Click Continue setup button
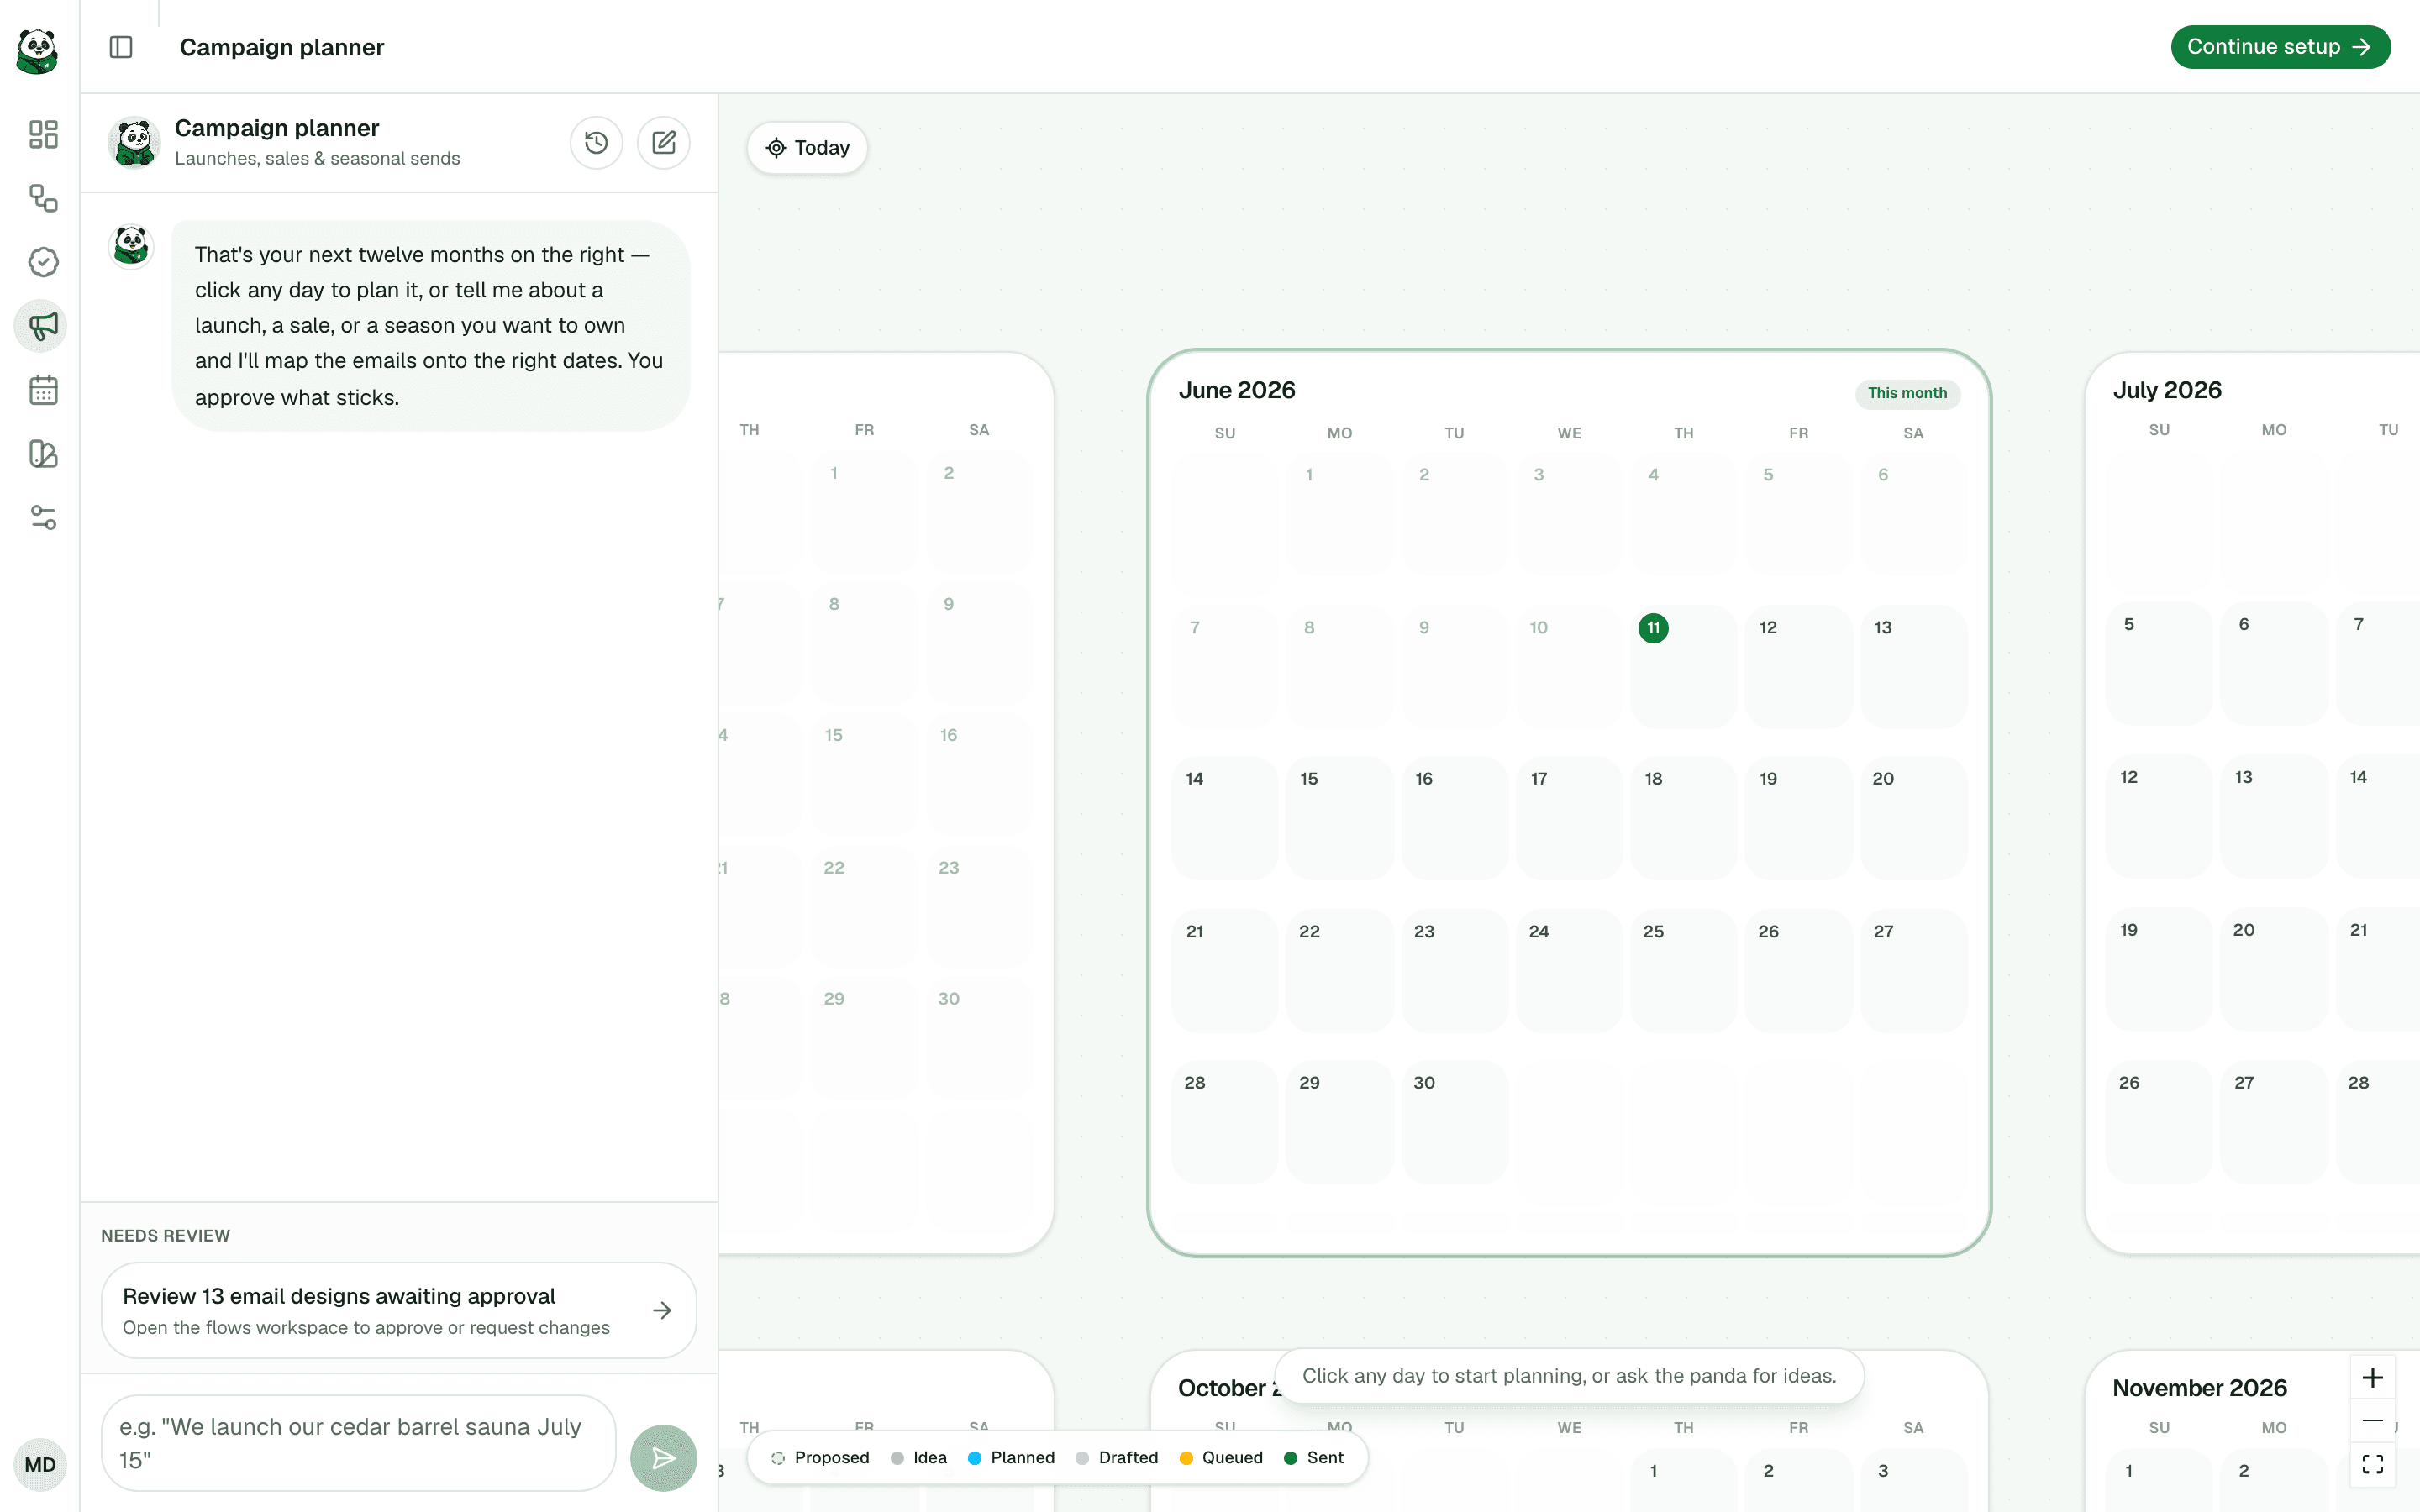The image size is (2420, 1512). (x=2280, y=47)
